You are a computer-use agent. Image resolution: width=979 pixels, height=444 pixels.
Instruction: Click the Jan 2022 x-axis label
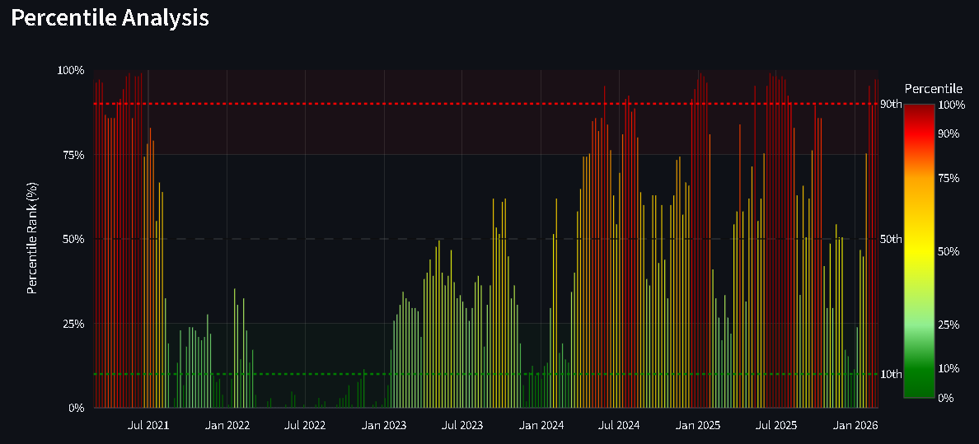[227, 425]
